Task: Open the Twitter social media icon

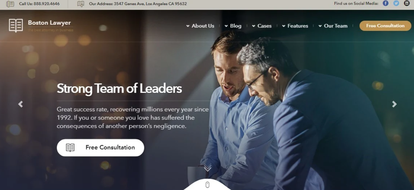Action: [x=396, y=3]
